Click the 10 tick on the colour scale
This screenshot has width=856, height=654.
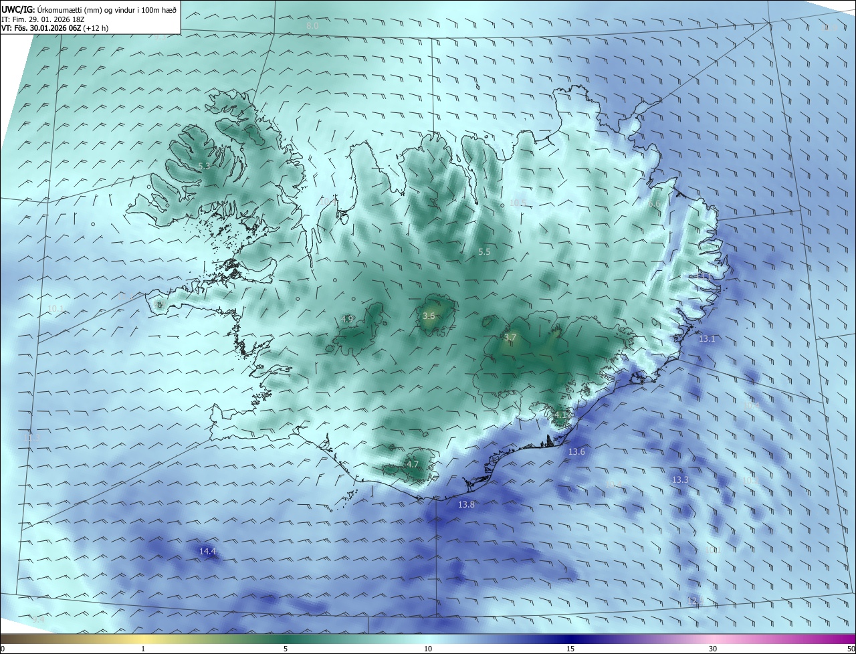[428, 649]
